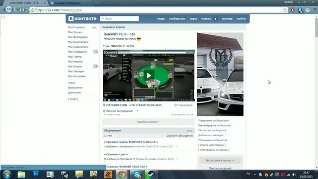Open the blue extension icon with badge
The width and height of the screenshot is (318, 179).
pyautogui.click(x=300, y=10)
